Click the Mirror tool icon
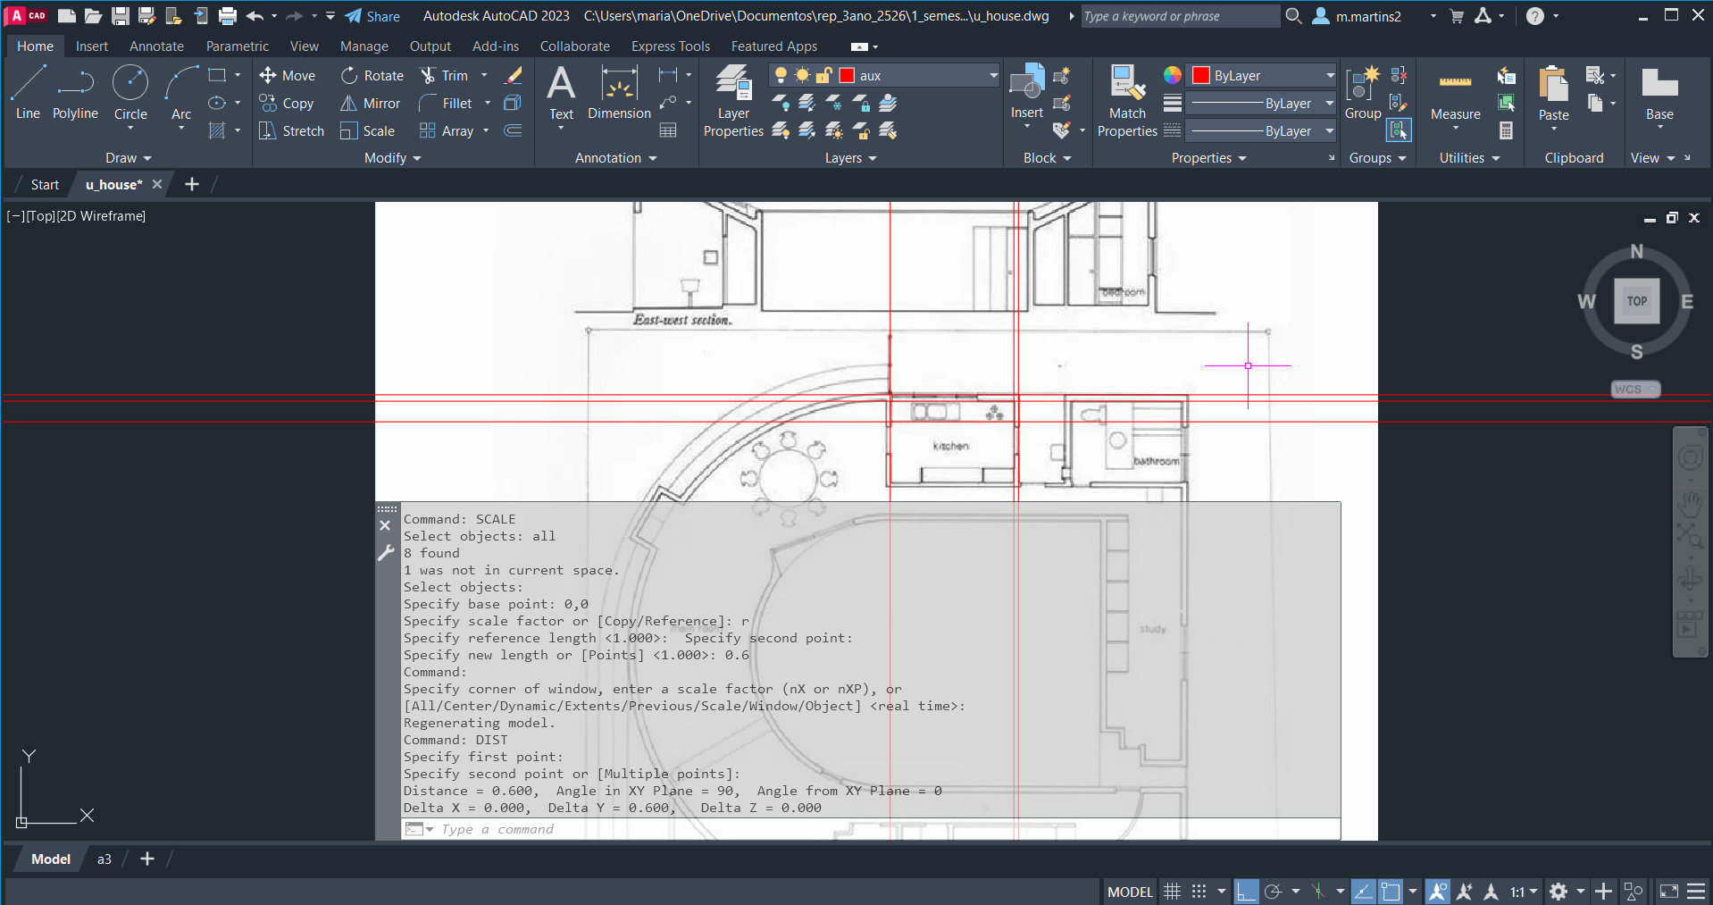Screen dimensions: 1713x905 point(348,104)
